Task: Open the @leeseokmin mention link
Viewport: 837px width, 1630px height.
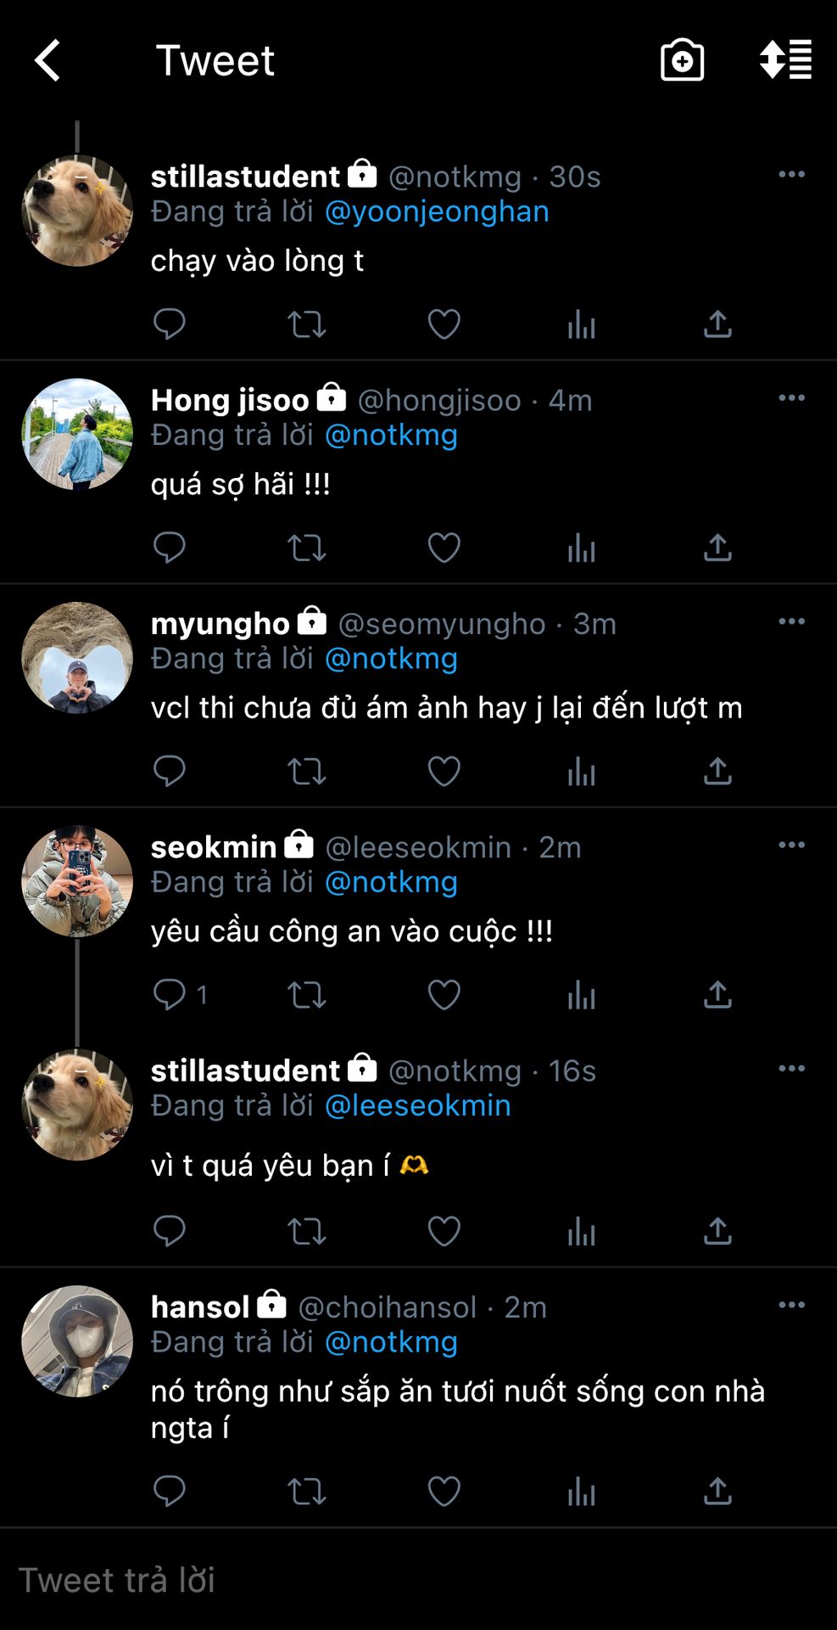Action: [418, 1105]
